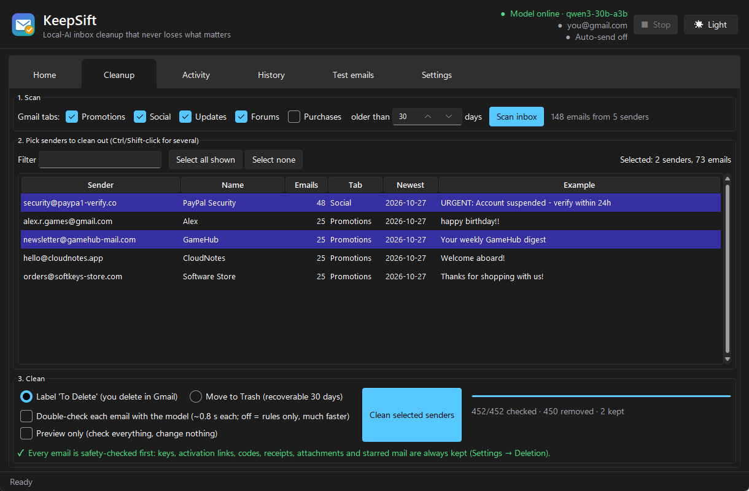Screen dimensions: 749x491
Task: Click the sender list scrollbar up arrow
Action: click(728, 179)
